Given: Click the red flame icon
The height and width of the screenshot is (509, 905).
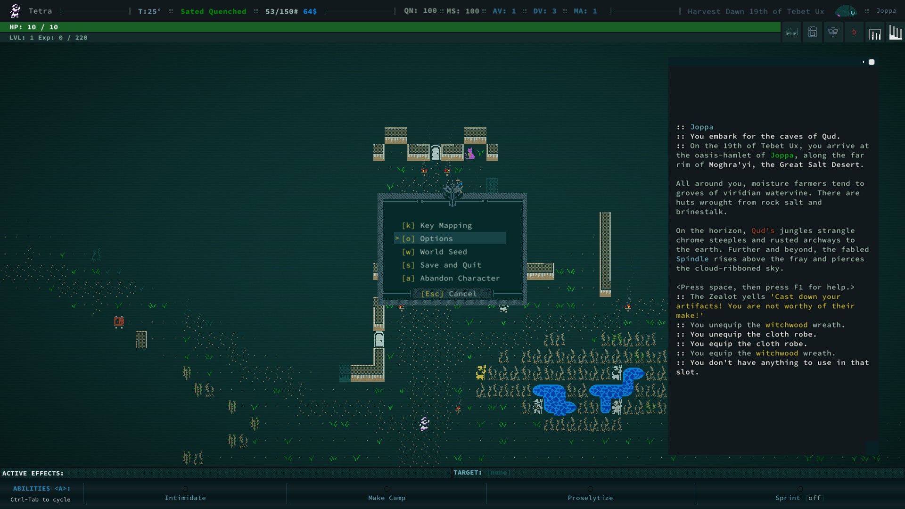Looking at the screenshot, I should (854, 33).
